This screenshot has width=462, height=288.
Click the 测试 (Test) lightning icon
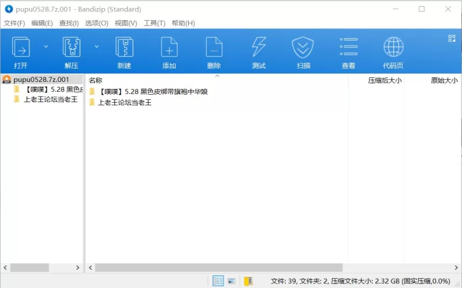[x=259, y=47]
